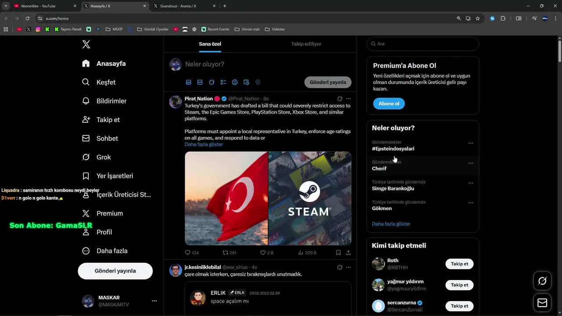This screenshot has width=562, height=316.
Task: Switch to the Takip ediliyor tab
Action: point(306,44)
